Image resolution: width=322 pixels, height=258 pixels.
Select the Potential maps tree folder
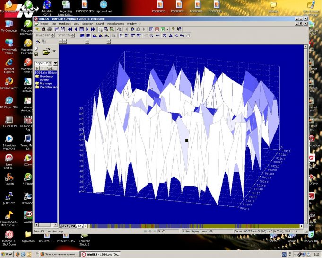coord(48,87)
